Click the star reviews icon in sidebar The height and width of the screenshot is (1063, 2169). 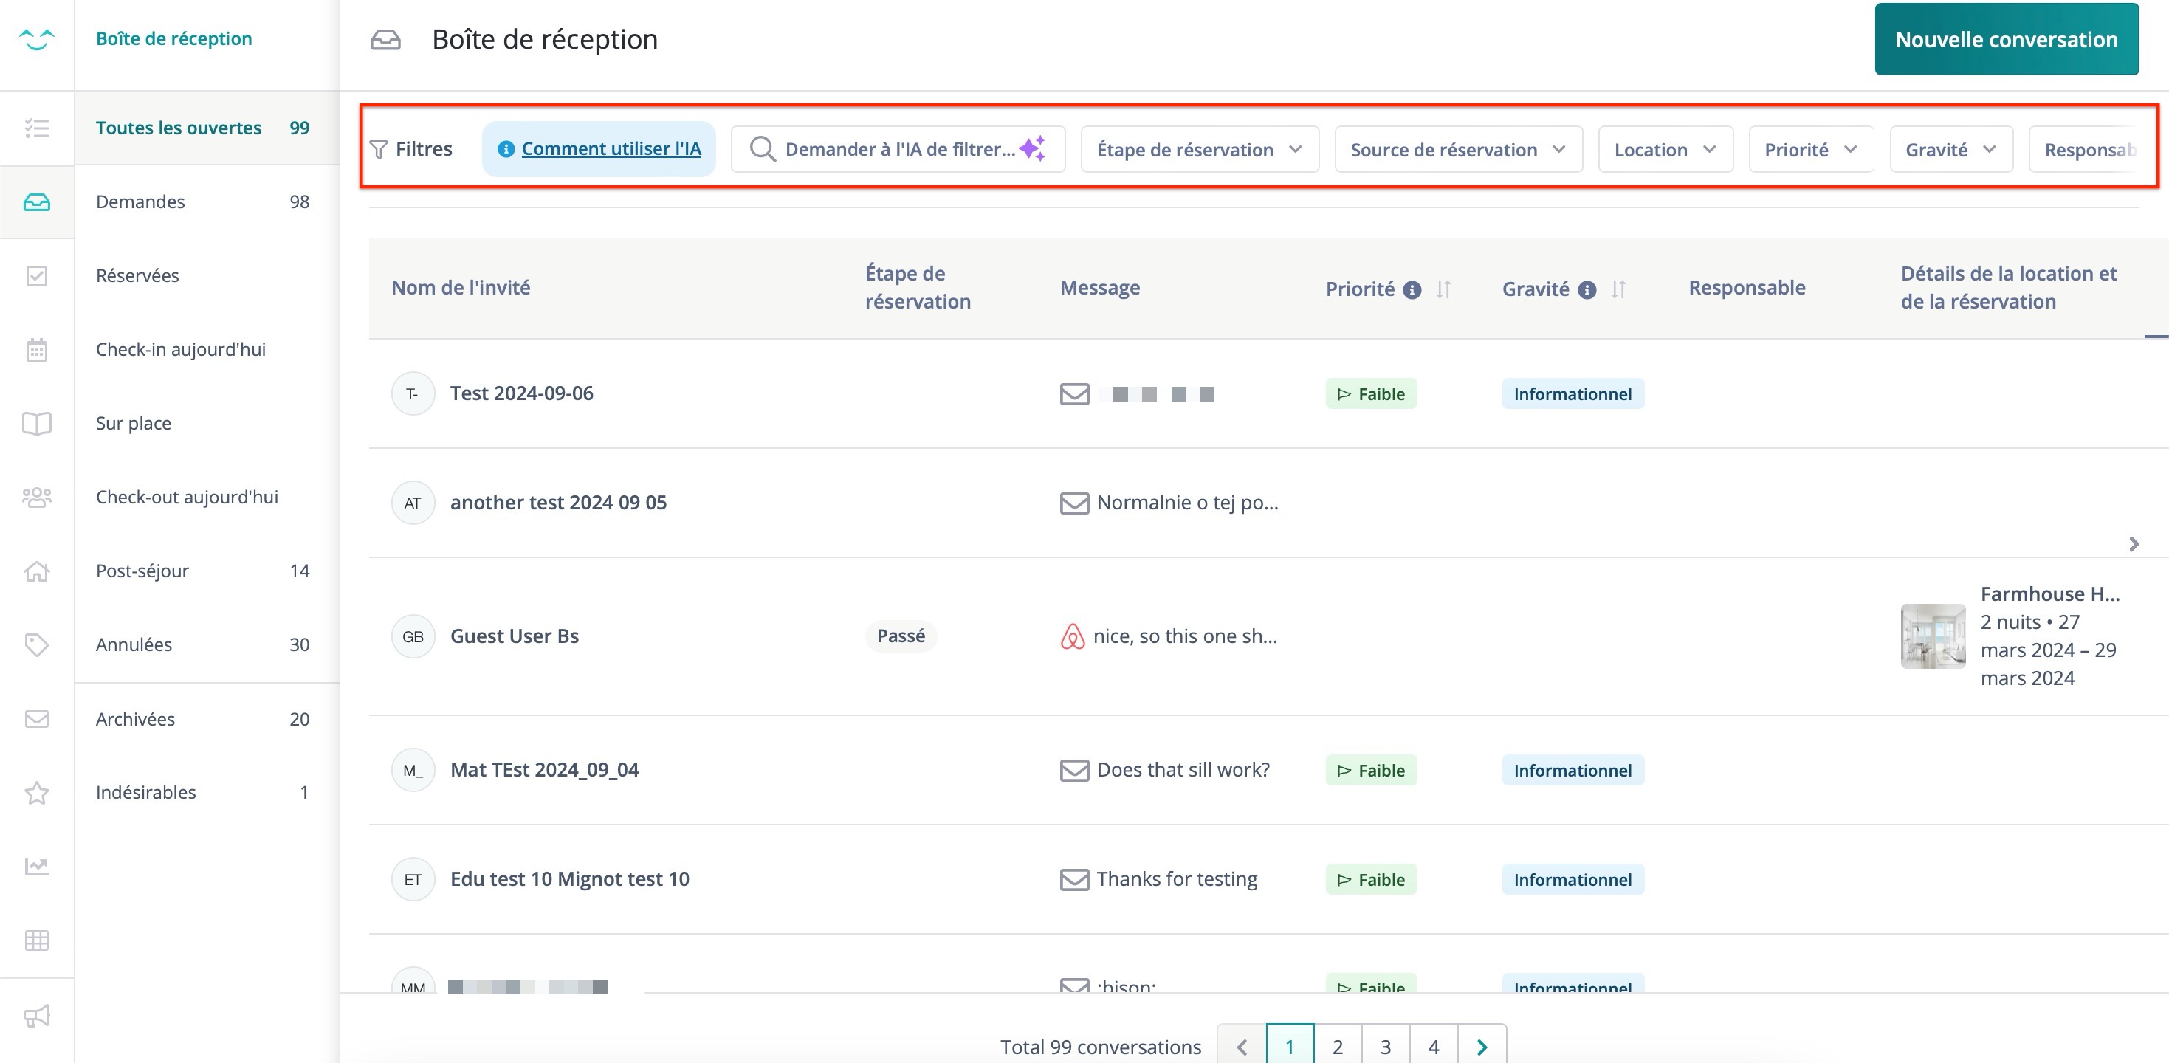[x=36, y=793]
